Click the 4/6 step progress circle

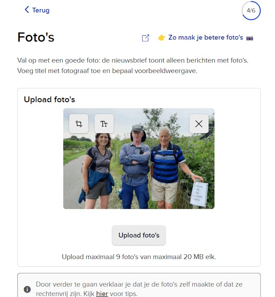point(251,10)
